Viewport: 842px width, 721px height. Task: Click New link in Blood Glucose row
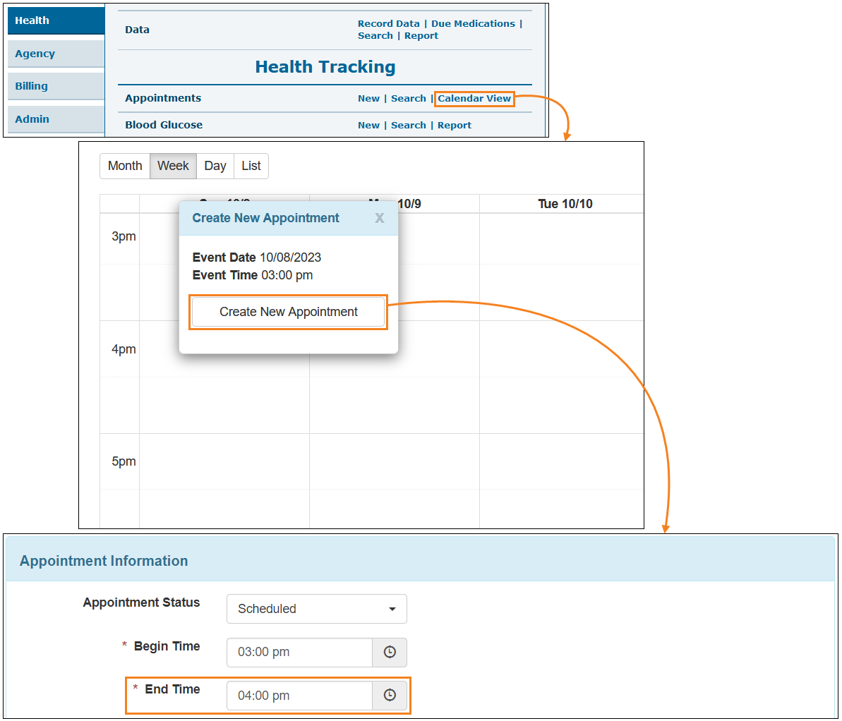click(368, 125)
